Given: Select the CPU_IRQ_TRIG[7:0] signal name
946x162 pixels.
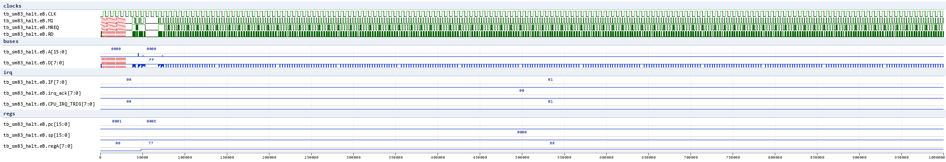Looking at the screenshot, I should point(49,104).
